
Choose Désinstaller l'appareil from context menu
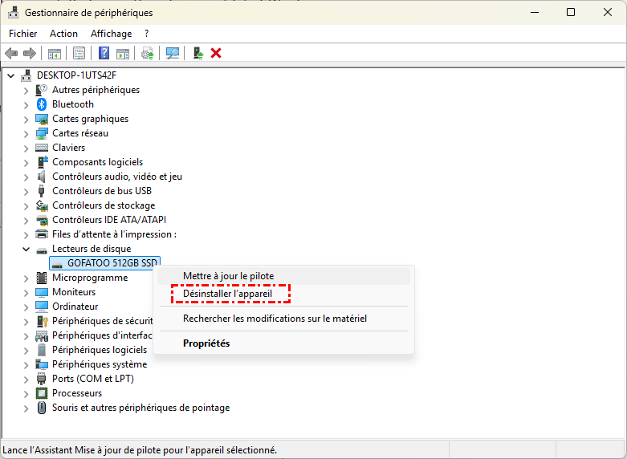[284, 294]
